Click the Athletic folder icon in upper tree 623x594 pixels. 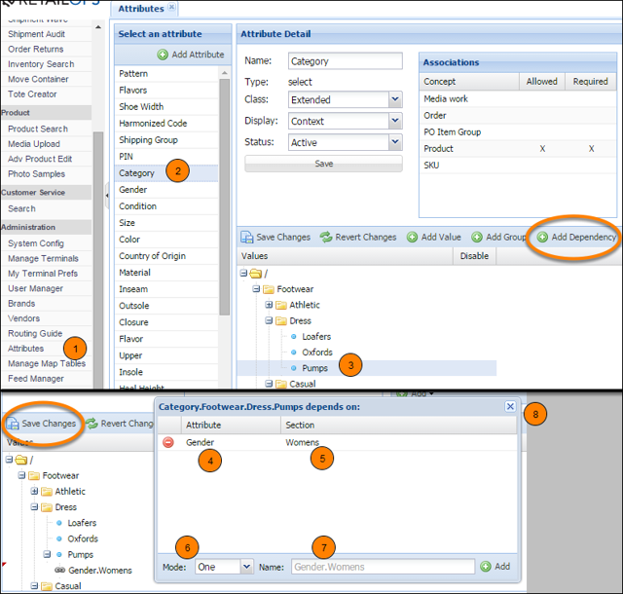click(281, 305)
